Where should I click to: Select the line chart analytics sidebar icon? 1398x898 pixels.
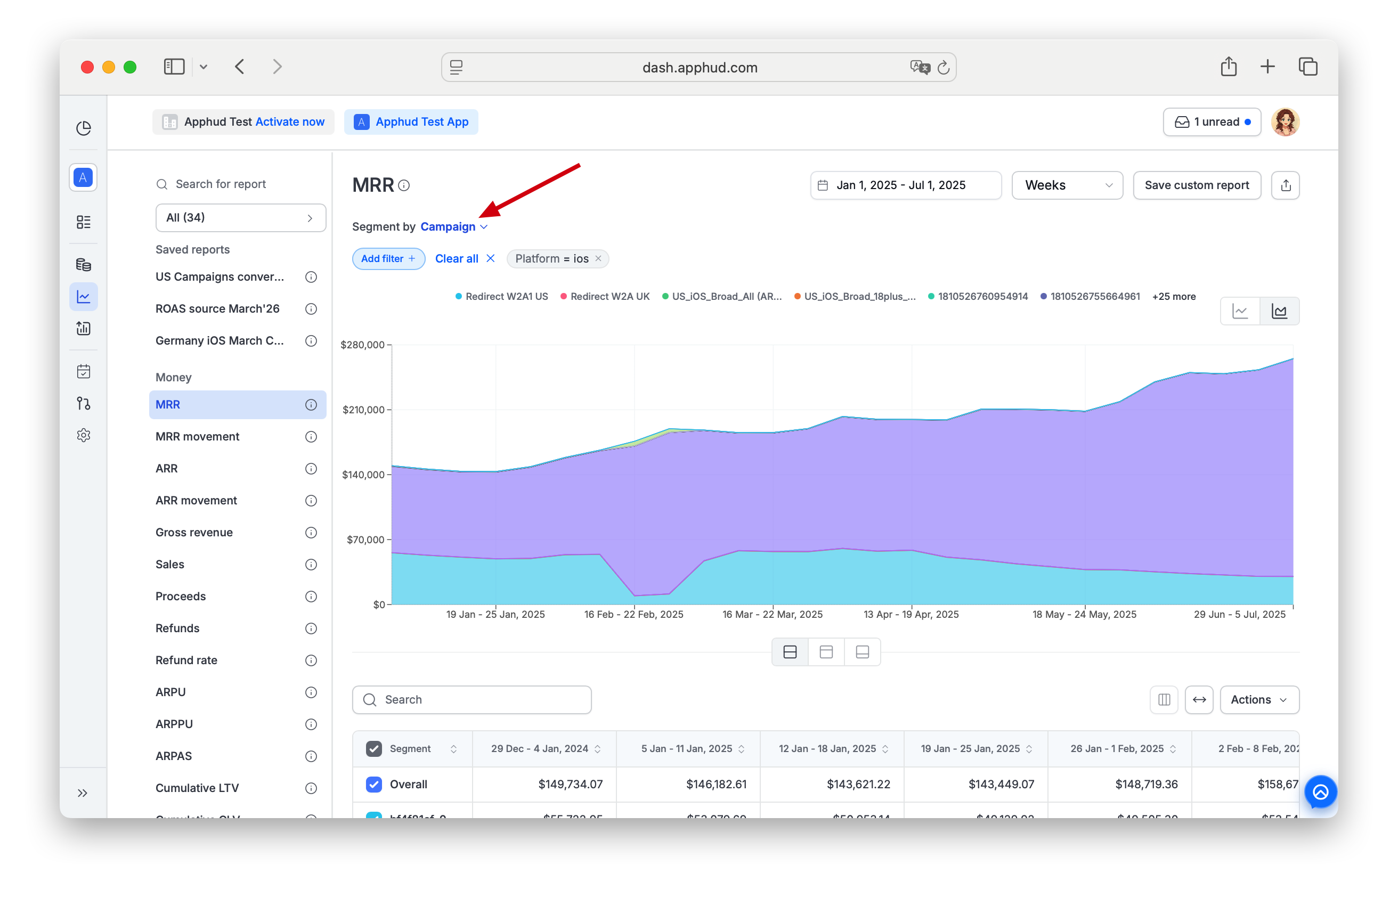pos(84,297)
